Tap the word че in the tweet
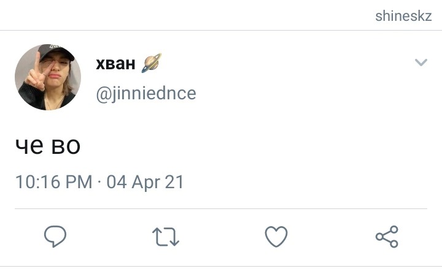442x274 pixels. pyautogui.click(x=29, y=146)
